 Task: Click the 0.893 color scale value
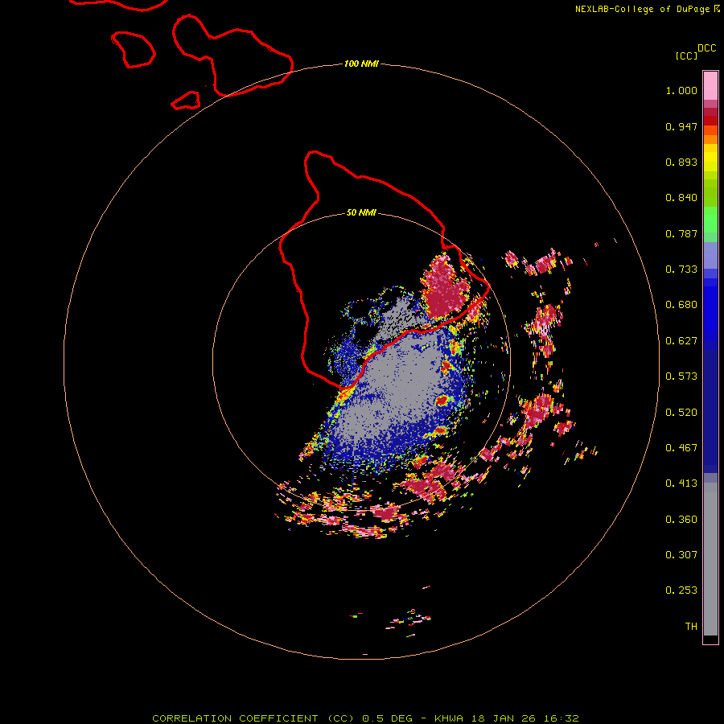(681, 162)
